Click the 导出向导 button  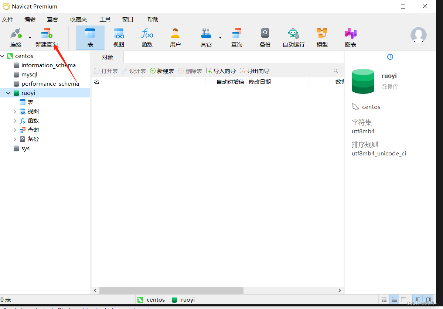tap(255, 71)
